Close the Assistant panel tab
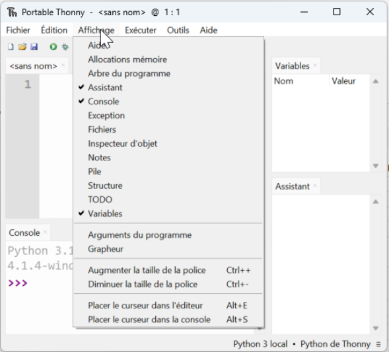 click(315, 186)
